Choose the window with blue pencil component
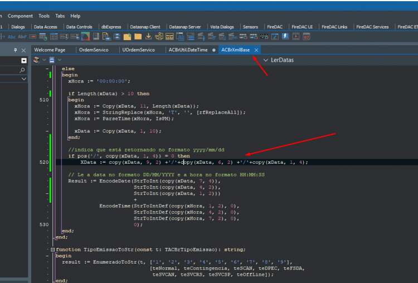The image size is (418, 283). tap(275, 37)
